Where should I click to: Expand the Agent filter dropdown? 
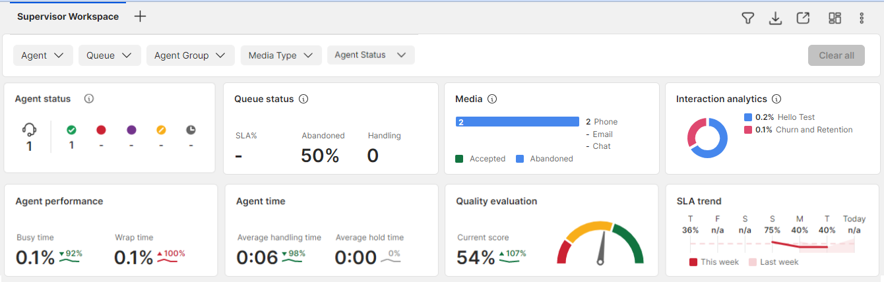coord(43,55)
